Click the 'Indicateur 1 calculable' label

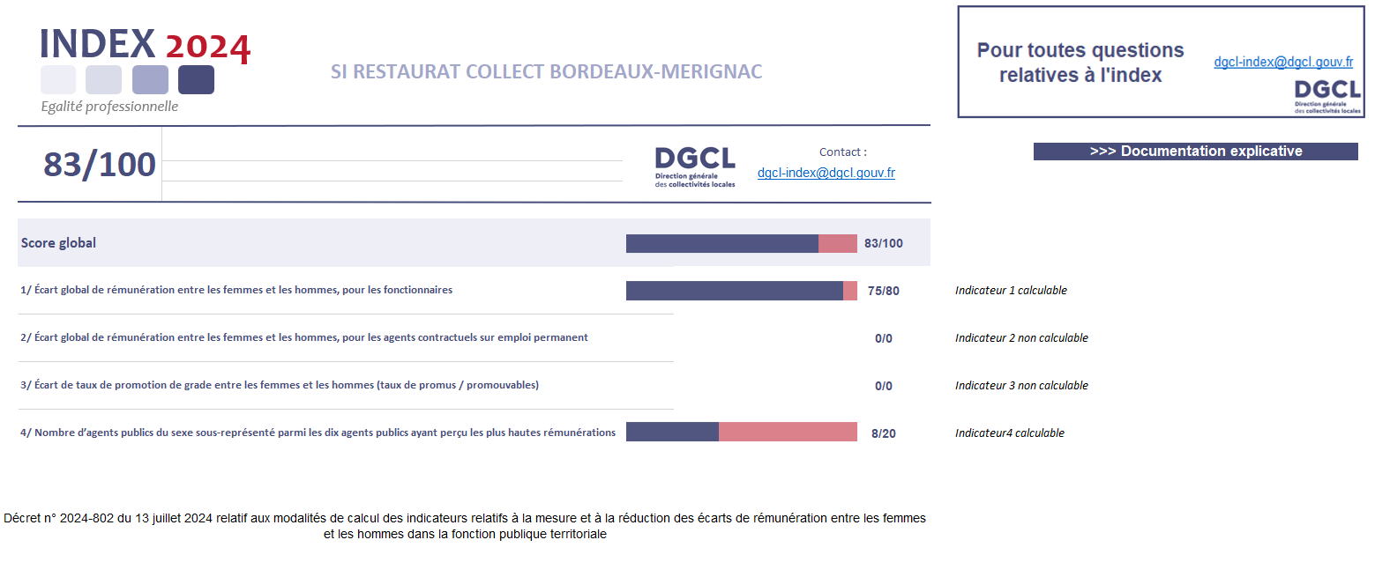[1011, 291]
